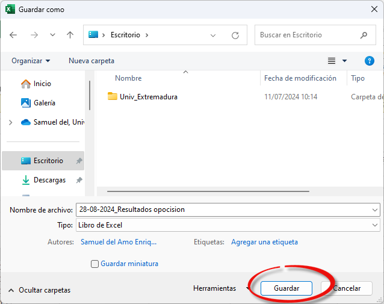Viewport: 384px width, 304px height.
Task: Open recent locations chevron next to forward arrow
Action: (x=52, y=35)
